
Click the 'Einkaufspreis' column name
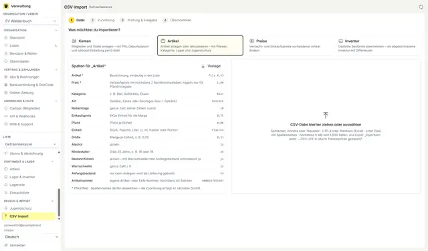(x=81, y=115)
